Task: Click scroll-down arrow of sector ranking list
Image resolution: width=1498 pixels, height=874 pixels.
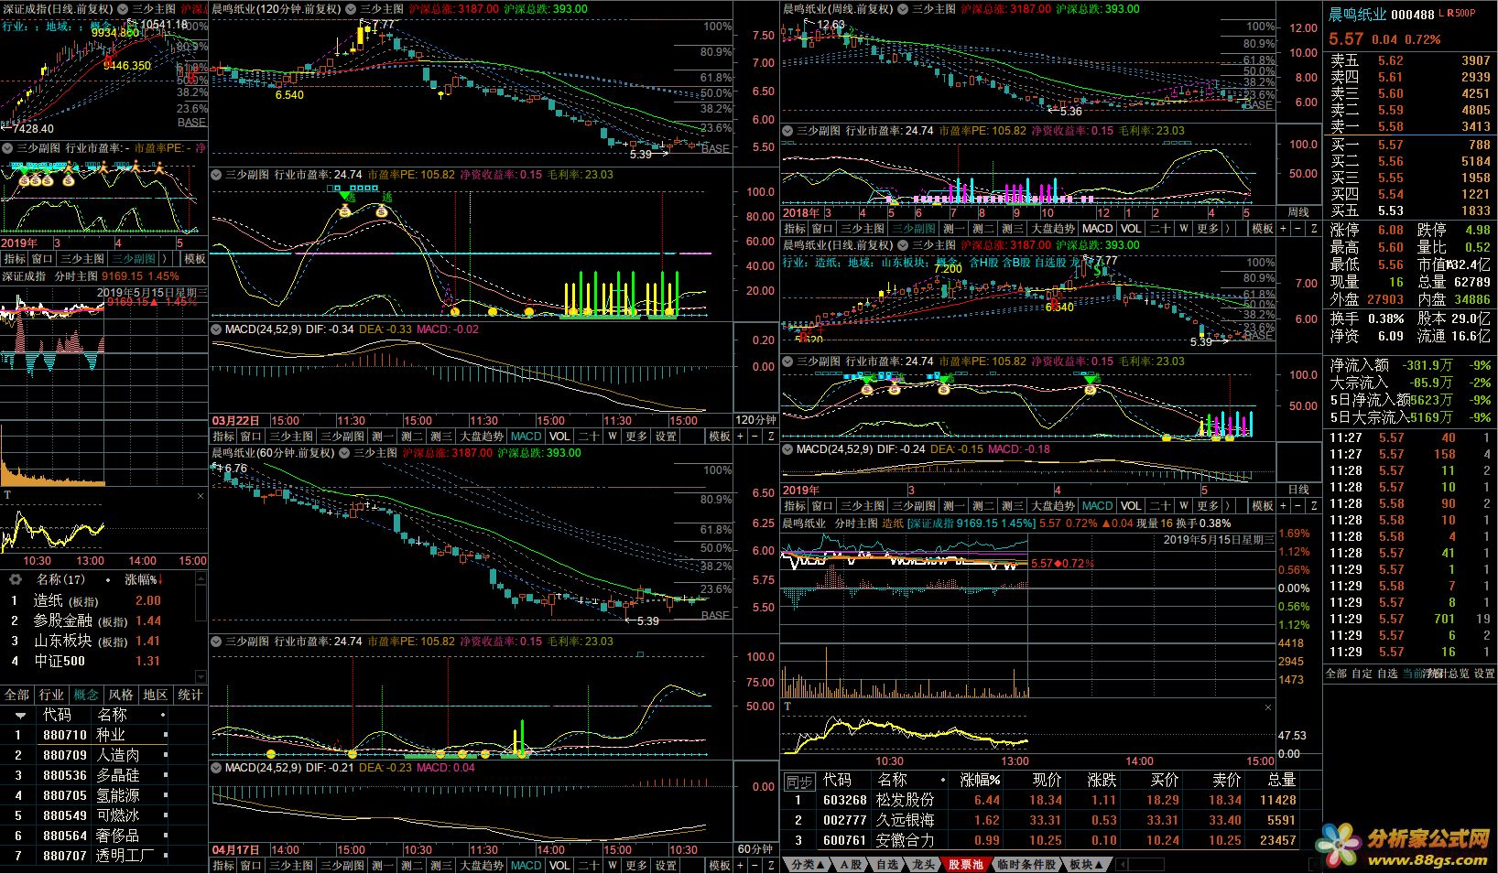Action: tap(201, 675)
